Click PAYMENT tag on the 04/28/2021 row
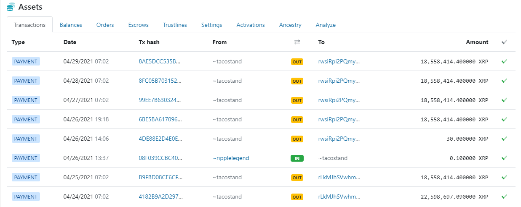521x207 pixels. [x=26, y=81]
